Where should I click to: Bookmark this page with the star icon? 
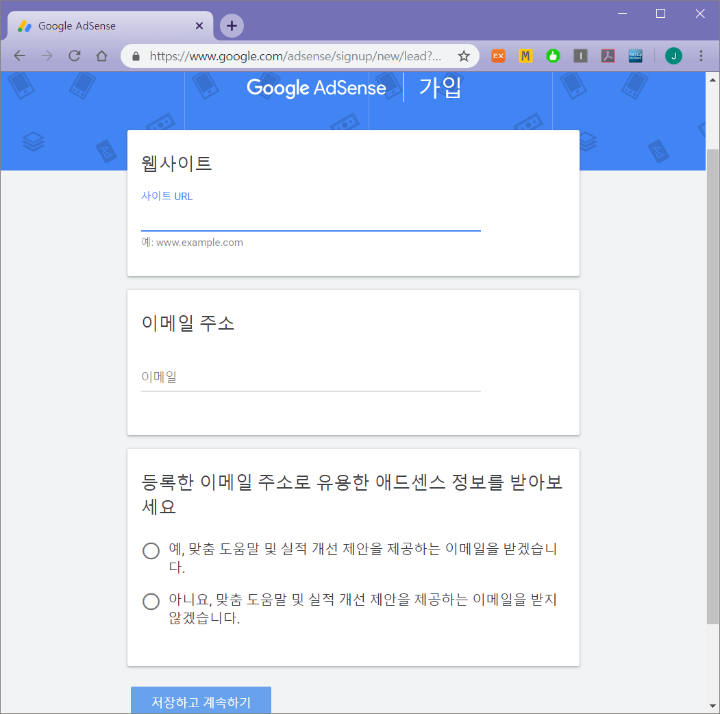coord(464,56)
